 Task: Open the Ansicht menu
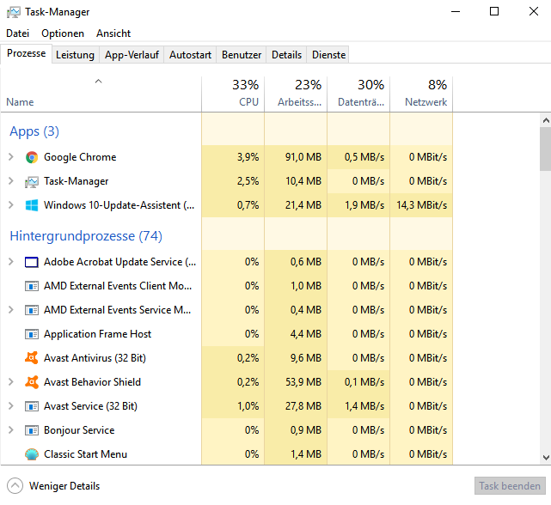click(x=113, y=33)
